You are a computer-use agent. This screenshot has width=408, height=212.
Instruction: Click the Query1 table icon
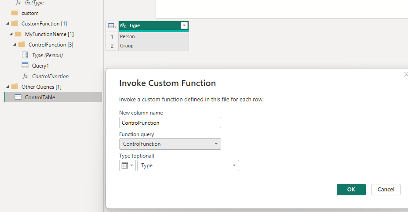point(25,66)
